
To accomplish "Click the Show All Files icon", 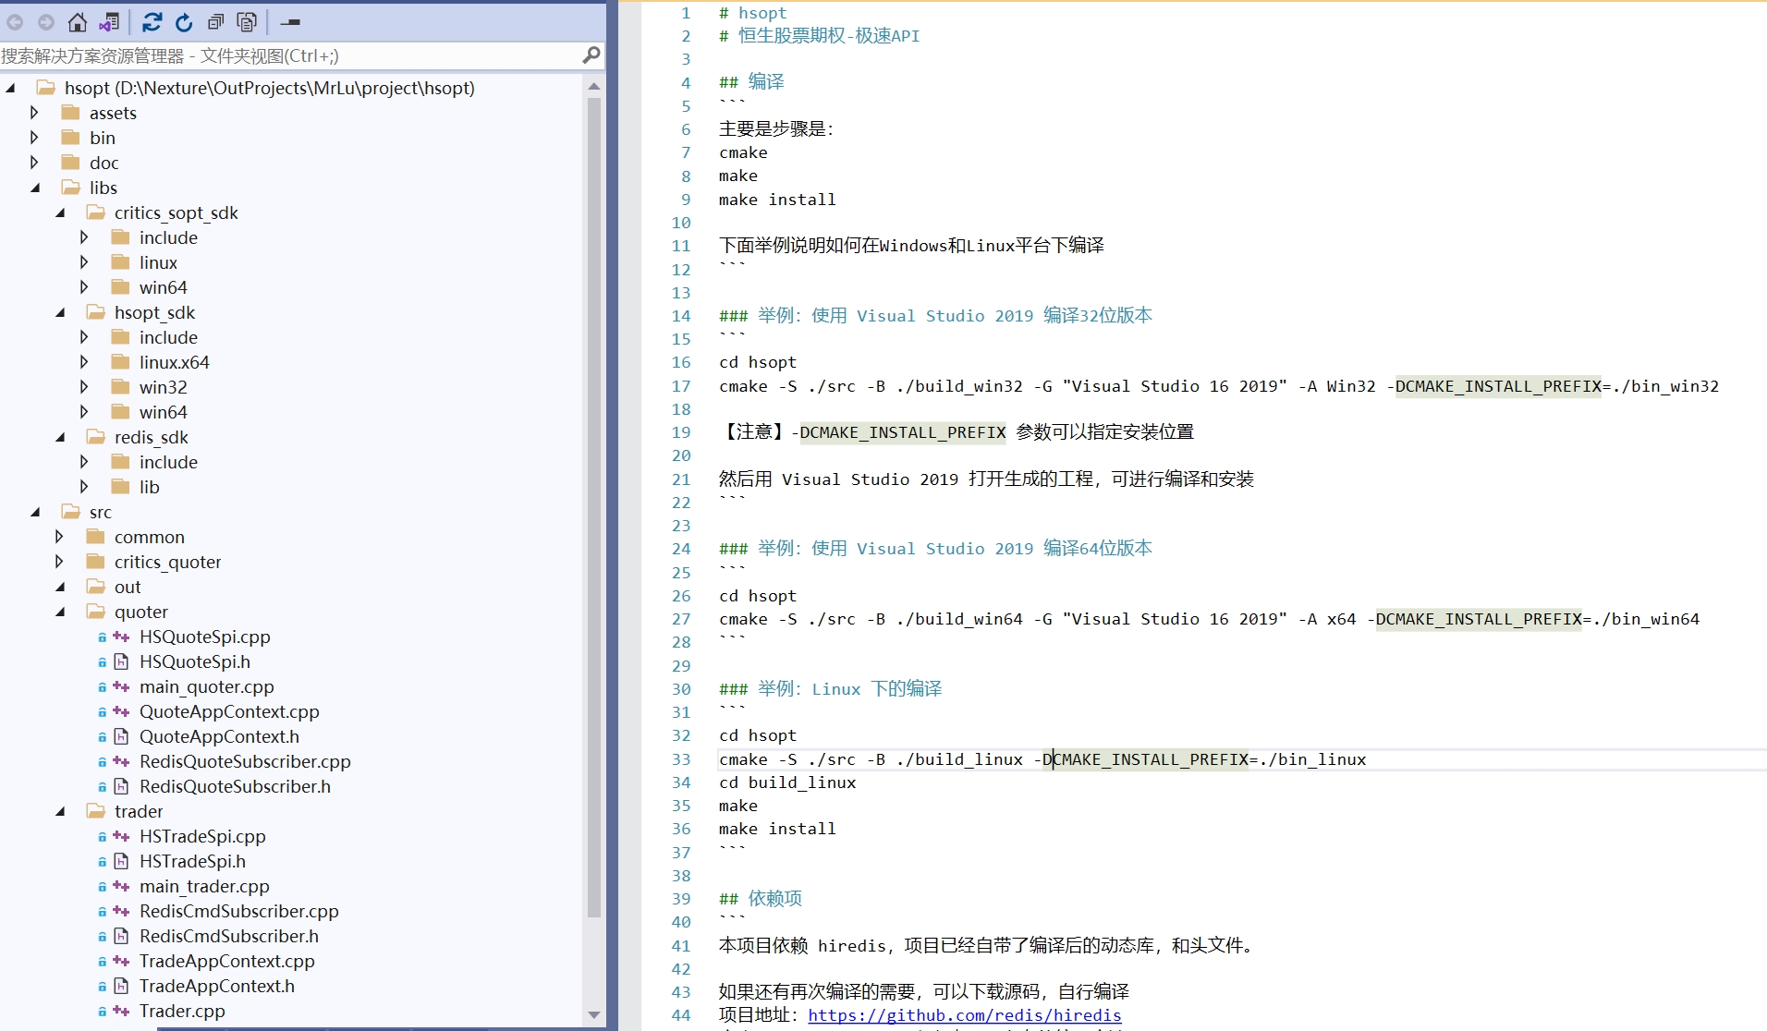I will pyautogui.click(x=247, y=22).
